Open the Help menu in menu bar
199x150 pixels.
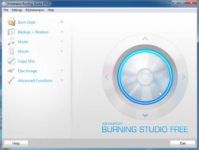(51, 10)
